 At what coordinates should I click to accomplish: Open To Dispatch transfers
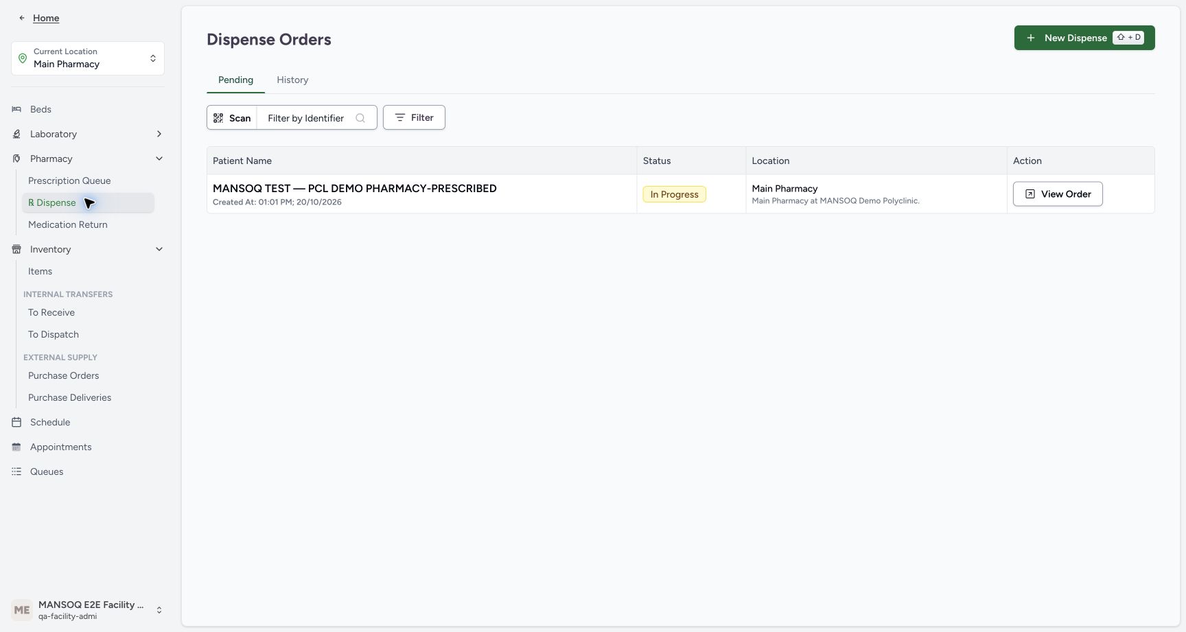tap(54, 334)
